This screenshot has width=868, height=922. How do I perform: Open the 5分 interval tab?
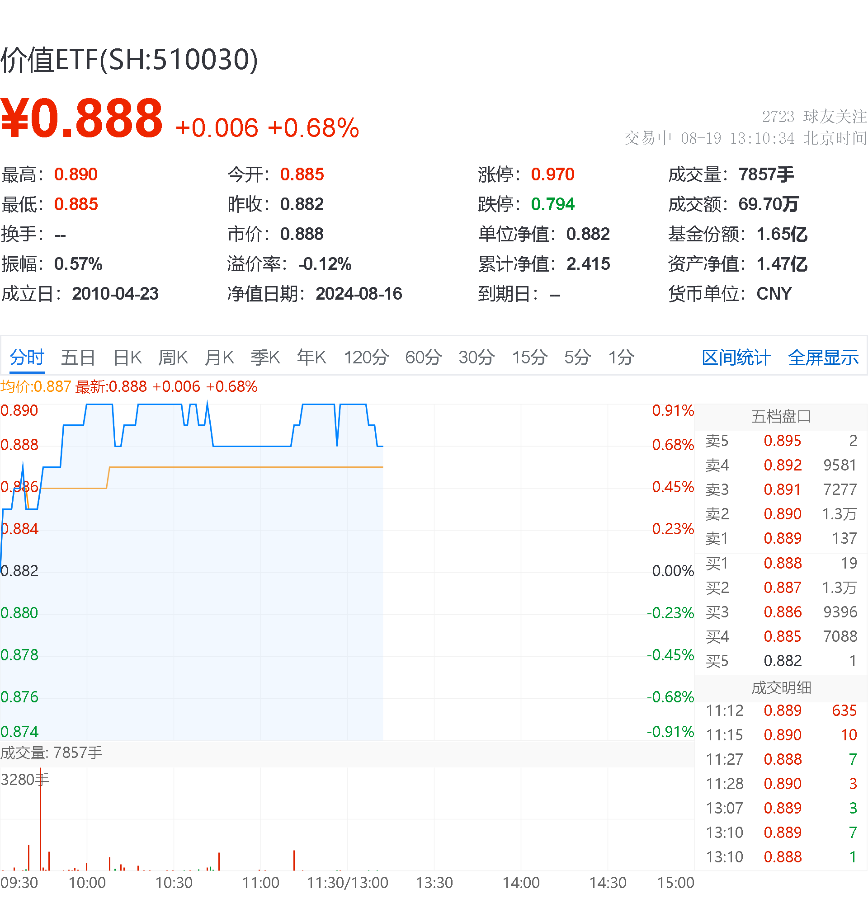coord(578,358)
